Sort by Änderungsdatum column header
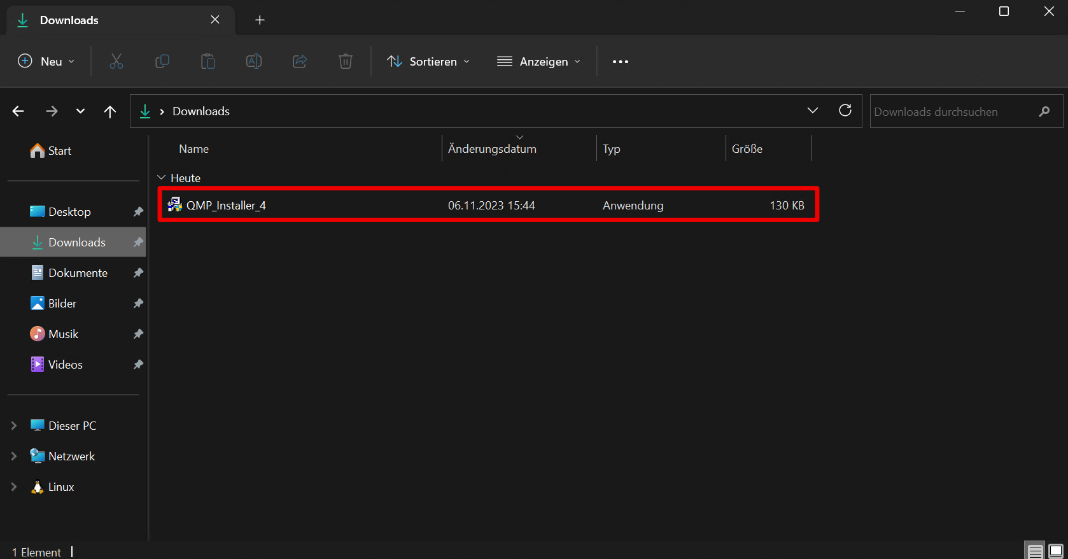 pos(492,149)
